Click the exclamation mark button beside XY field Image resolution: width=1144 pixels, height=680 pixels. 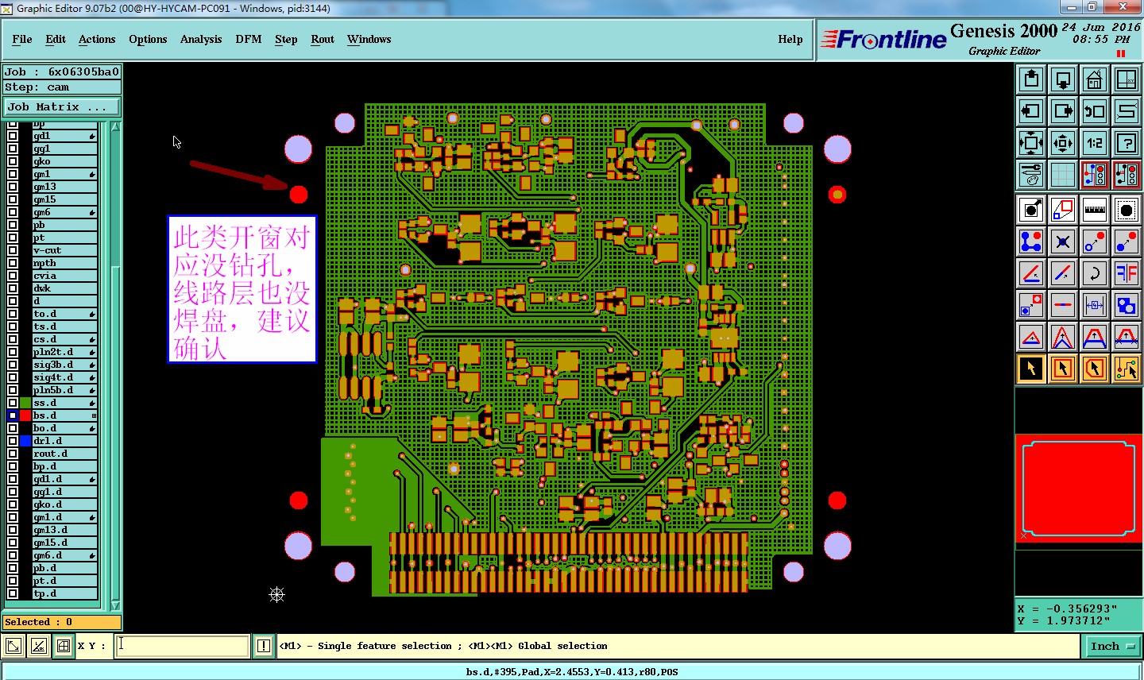click(264, 646)
